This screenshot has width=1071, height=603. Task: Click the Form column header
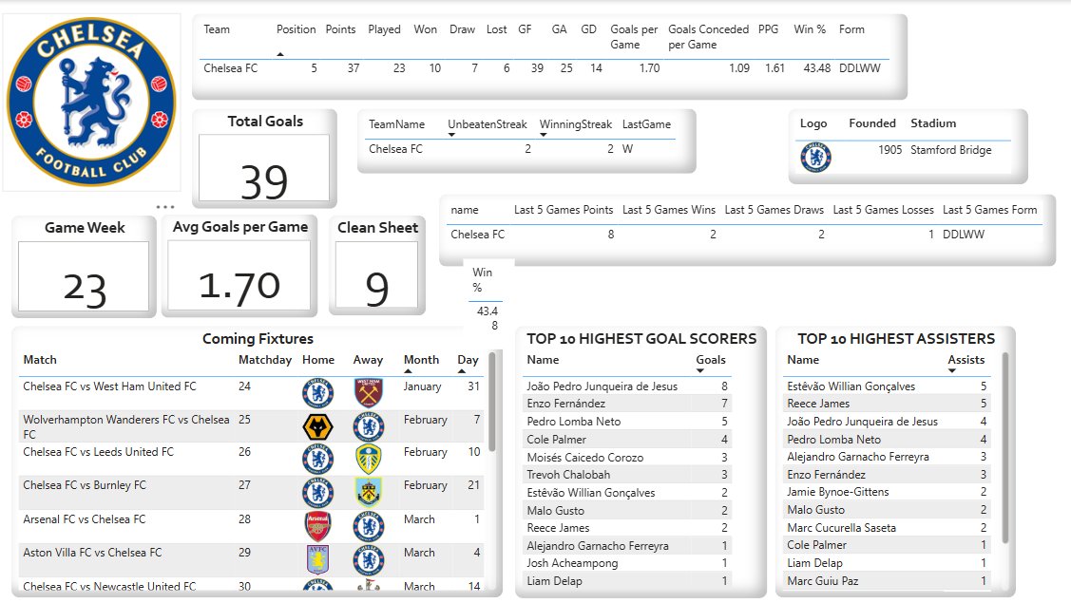[x=851, y=29]
